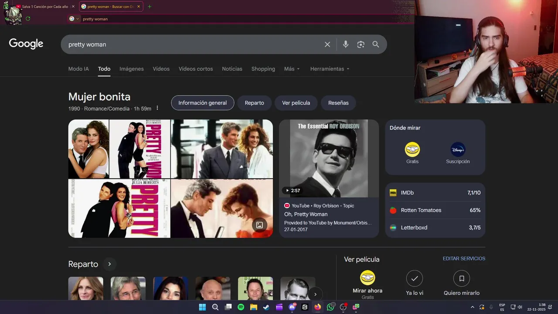The height and width of the screenshot is (314, 558).
Task: Open Google Lens image search
Action: tap(361, 44)
